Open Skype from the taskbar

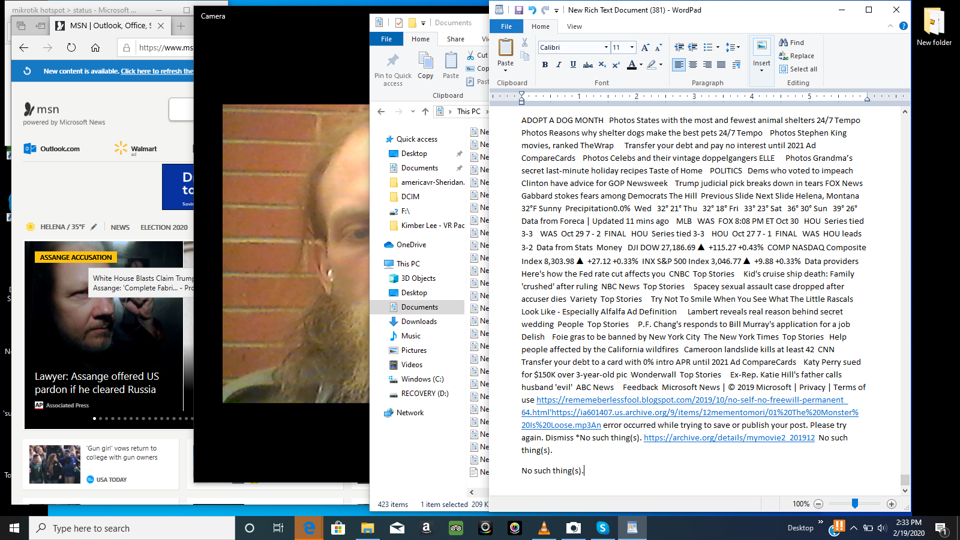point(602,528)
